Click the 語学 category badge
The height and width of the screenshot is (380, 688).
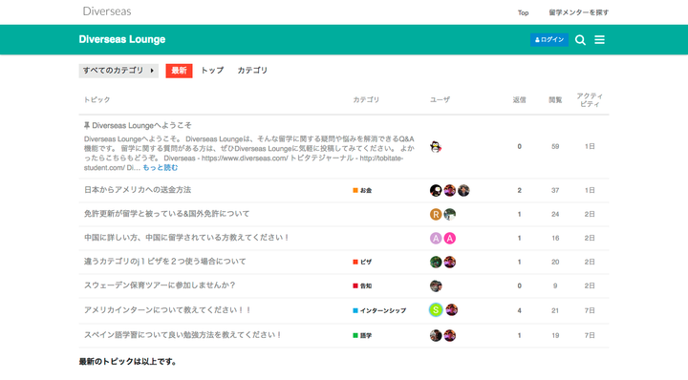coord(362,335)
